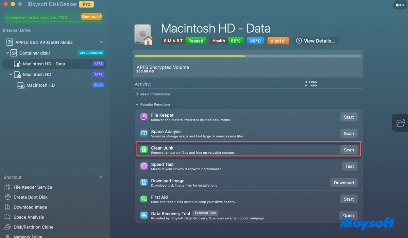Select the nested Macintosh HD snapshot volume
The height and width of the screenshot is (238, 408).
pyautogui.click(x=54, y=85)
